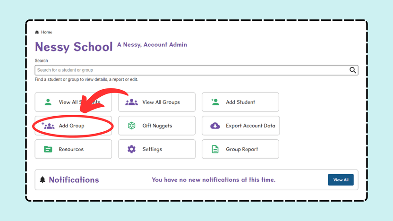
Task: Click the green document icon in Group Report
Action: click(x=215, y=149)
